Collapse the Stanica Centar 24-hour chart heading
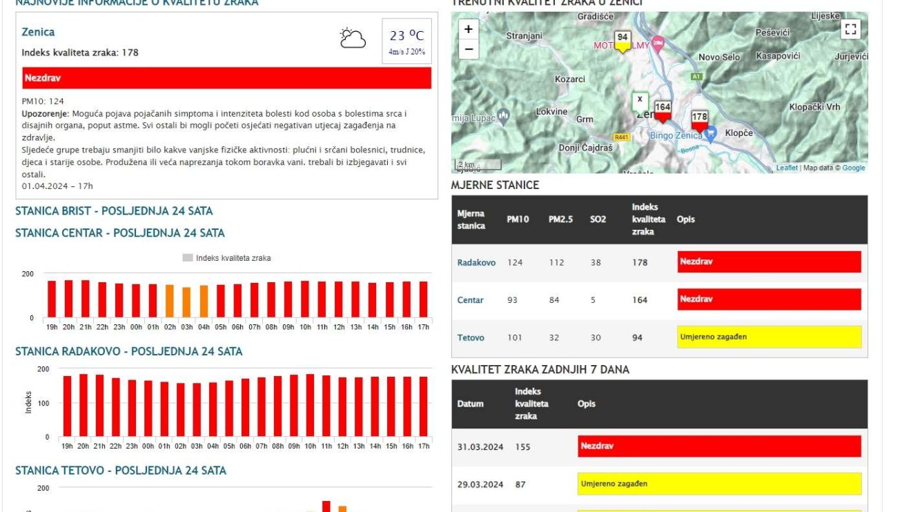Image resolution: width=911 pixels, height=512 pixels. [119, 233]
